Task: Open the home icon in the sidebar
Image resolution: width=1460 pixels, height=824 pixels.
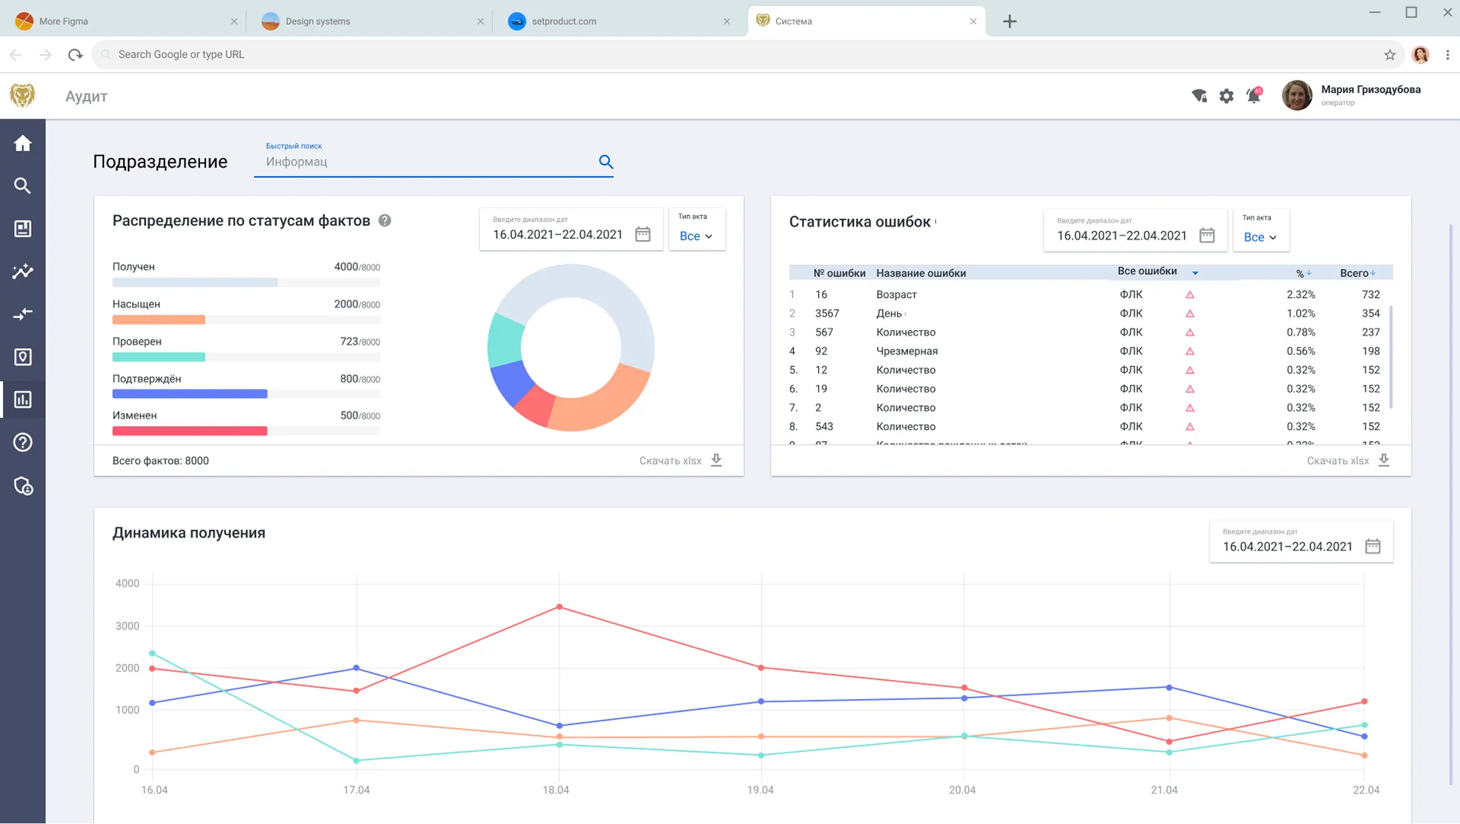Action: pyautogui.click(x=23, y=143)
